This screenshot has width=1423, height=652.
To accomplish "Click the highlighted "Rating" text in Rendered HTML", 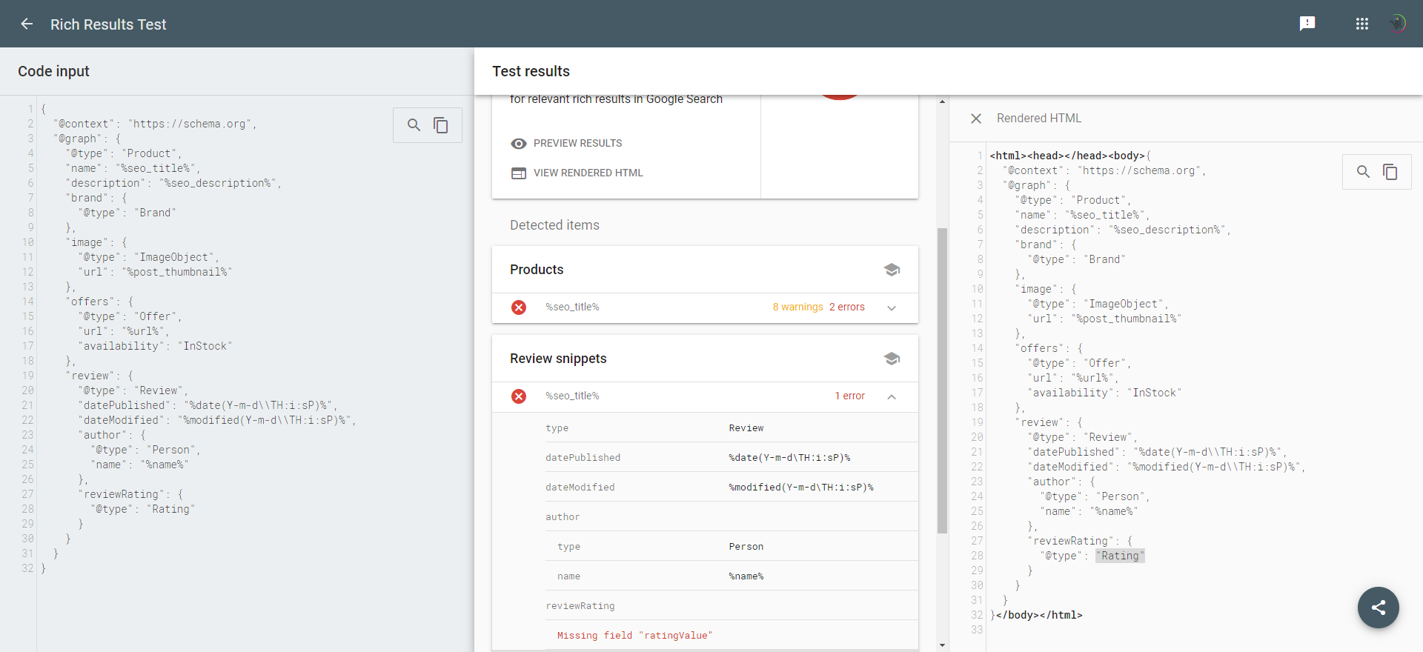I will [x=1120, y=556].
